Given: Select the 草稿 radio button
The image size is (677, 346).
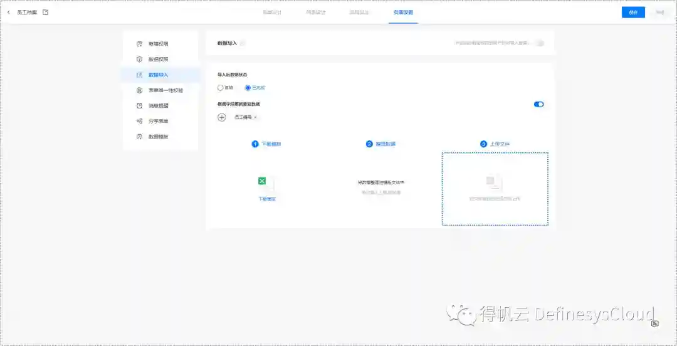Looking at the screenshot, I should 220,88.
